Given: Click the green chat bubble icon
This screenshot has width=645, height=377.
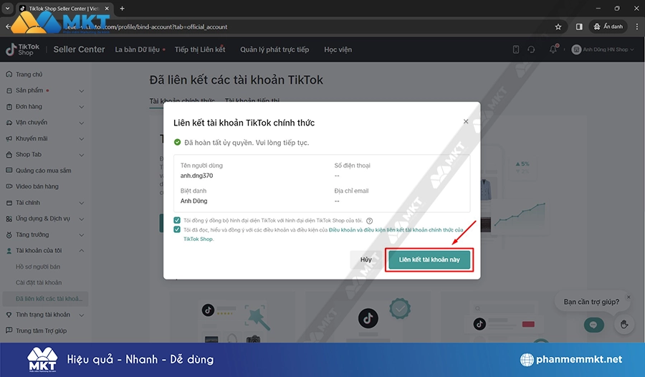Looking at the screenshot, I should coord(593,325).
